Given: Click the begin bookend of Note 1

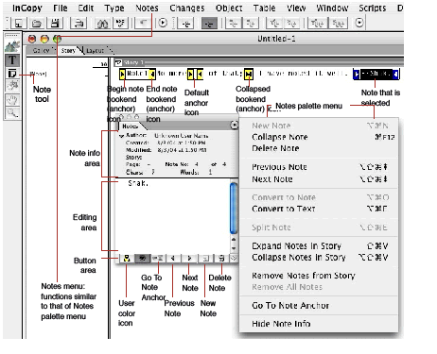Looking at the screenshot, I should click(122, 75).
